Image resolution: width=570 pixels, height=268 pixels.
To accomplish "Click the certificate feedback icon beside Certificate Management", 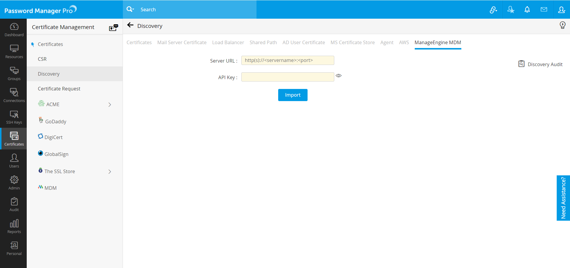I will tap(114, 27).
